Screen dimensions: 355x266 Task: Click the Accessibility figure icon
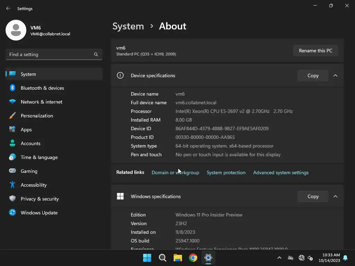[12, 185]
